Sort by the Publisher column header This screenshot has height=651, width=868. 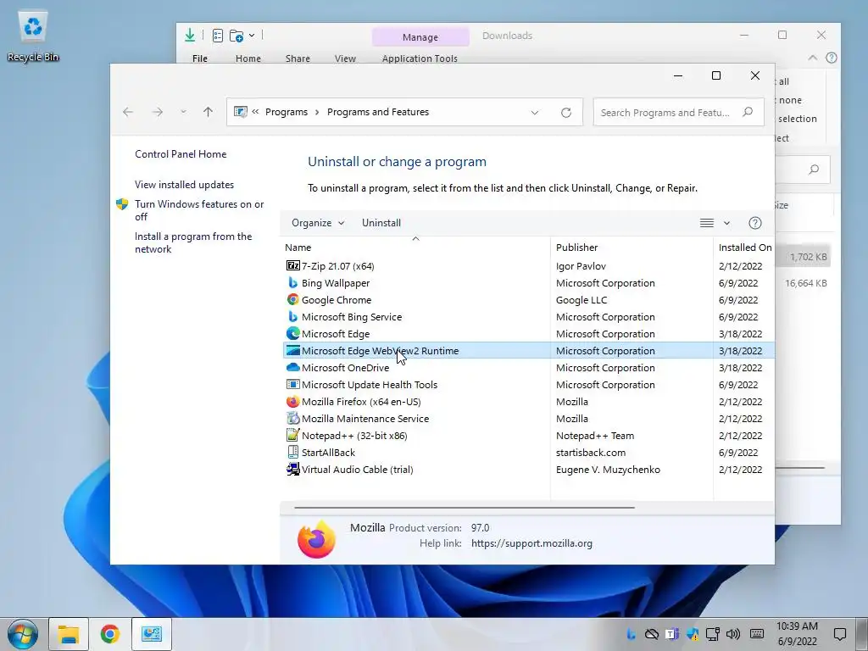pos(632,248)
